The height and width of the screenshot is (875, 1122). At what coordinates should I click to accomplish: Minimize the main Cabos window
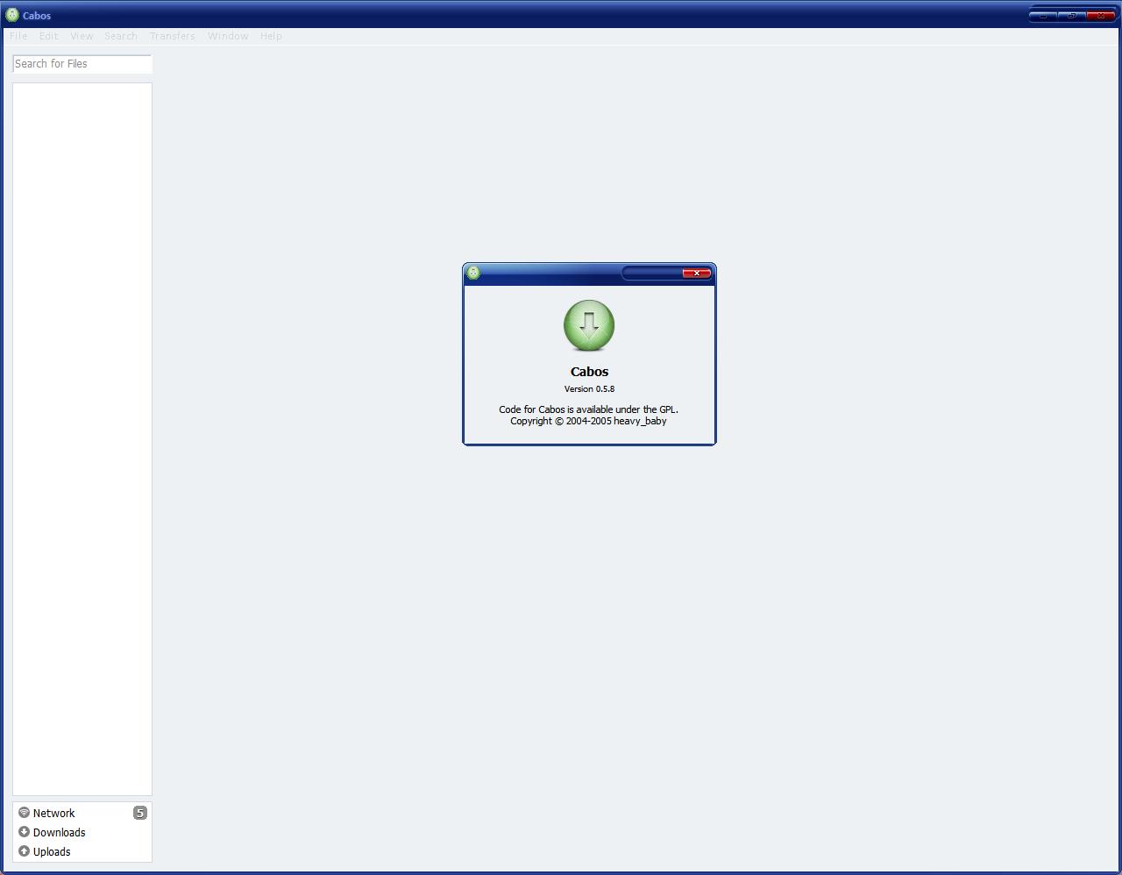1043,16
